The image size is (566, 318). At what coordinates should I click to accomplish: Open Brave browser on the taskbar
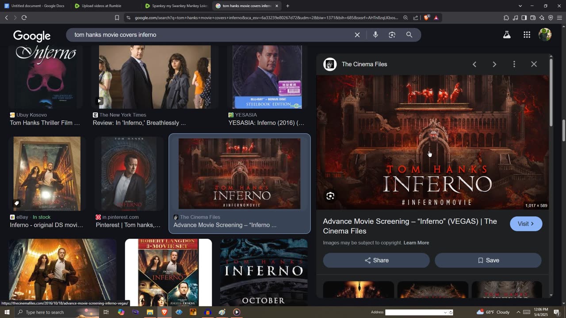pyautogui.click(x=164, y=312)
